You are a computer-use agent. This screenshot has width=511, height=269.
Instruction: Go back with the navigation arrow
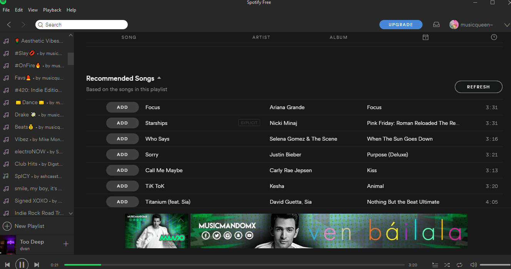coord(9,25)
